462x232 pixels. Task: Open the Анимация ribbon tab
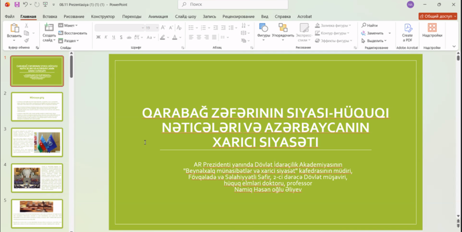(158, 17)
